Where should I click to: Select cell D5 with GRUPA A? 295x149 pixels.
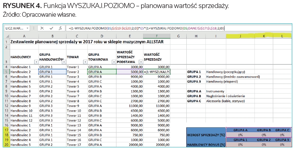(101, 72)
